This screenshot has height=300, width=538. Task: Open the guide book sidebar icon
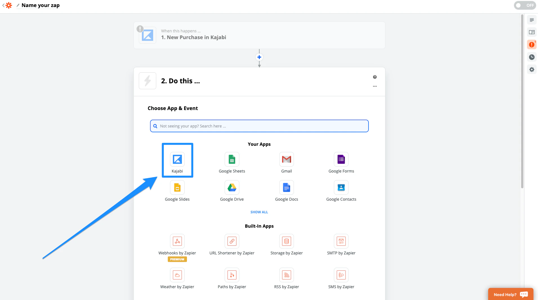[x=532, y=32]
